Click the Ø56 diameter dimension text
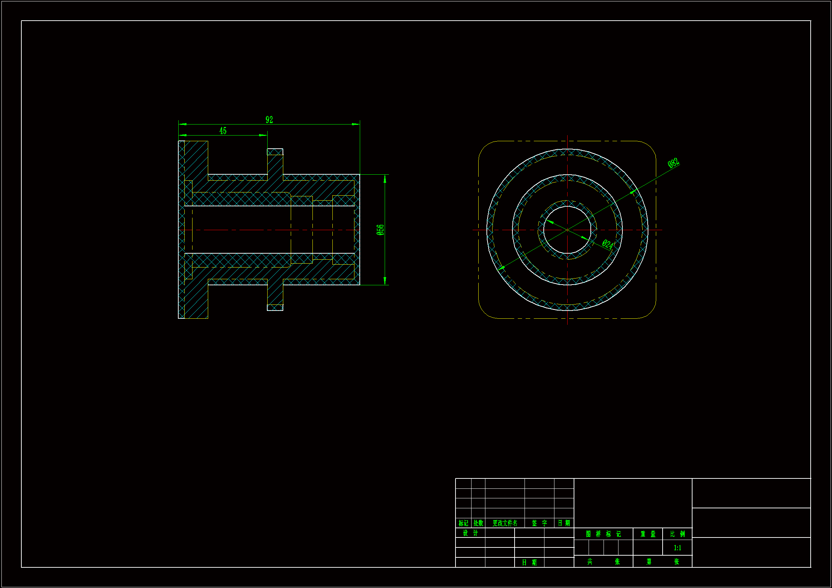This screenshot has width=832, height=588. pos(380,230)
